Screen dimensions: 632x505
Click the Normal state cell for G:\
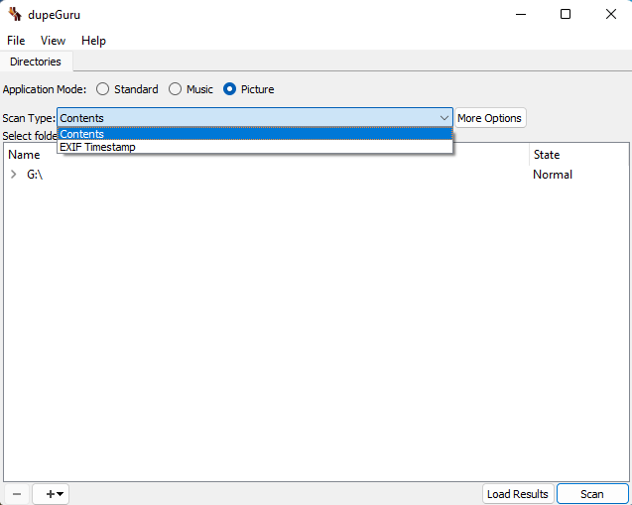point(553,174)
